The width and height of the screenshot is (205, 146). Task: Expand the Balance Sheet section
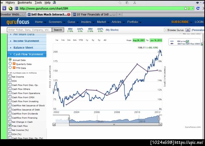(x=27, y=48)
